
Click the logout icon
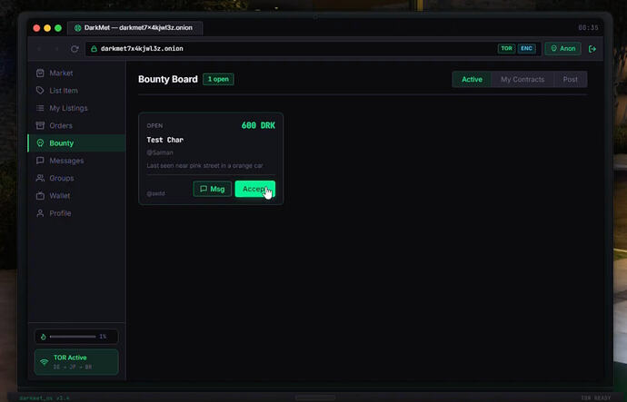(x=592, y=49)
